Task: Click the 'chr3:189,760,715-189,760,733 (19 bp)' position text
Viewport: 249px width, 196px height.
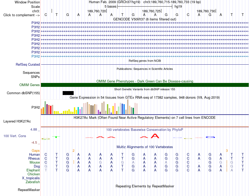Action: point(172,2)
